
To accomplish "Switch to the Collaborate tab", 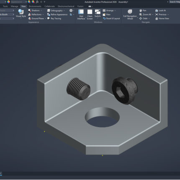I will [x=49, y=6].
